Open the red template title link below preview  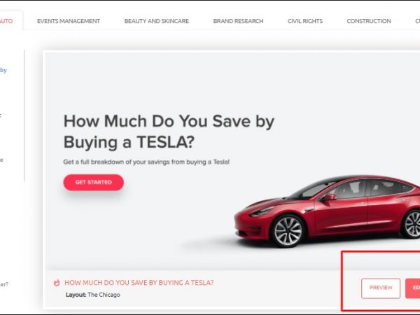coord(139,283)
